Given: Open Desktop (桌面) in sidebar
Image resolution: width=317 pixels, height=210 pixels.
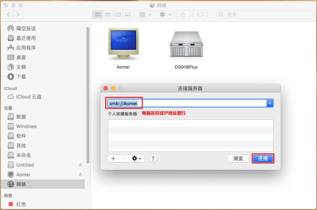Looking at the screenshot, I should [x=43, y=57].
